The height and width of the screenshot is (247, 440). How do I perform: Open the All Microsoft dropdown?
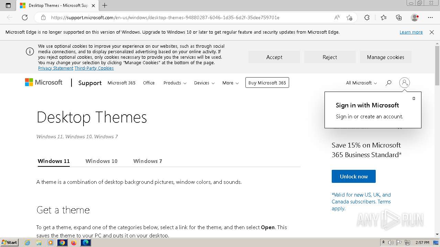pyautogui.click(x=361, y=83)
